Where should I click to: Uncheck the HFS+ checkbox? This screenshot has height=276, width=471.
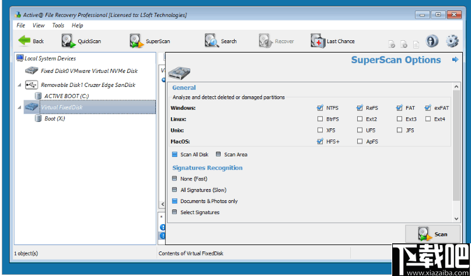(x=320, y=141)
